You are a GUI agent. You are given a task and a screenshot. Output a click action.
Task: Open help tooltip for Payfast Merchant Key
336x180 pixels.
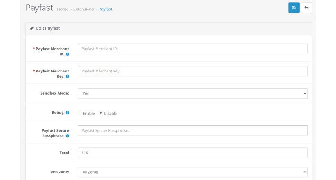point(67,77)
